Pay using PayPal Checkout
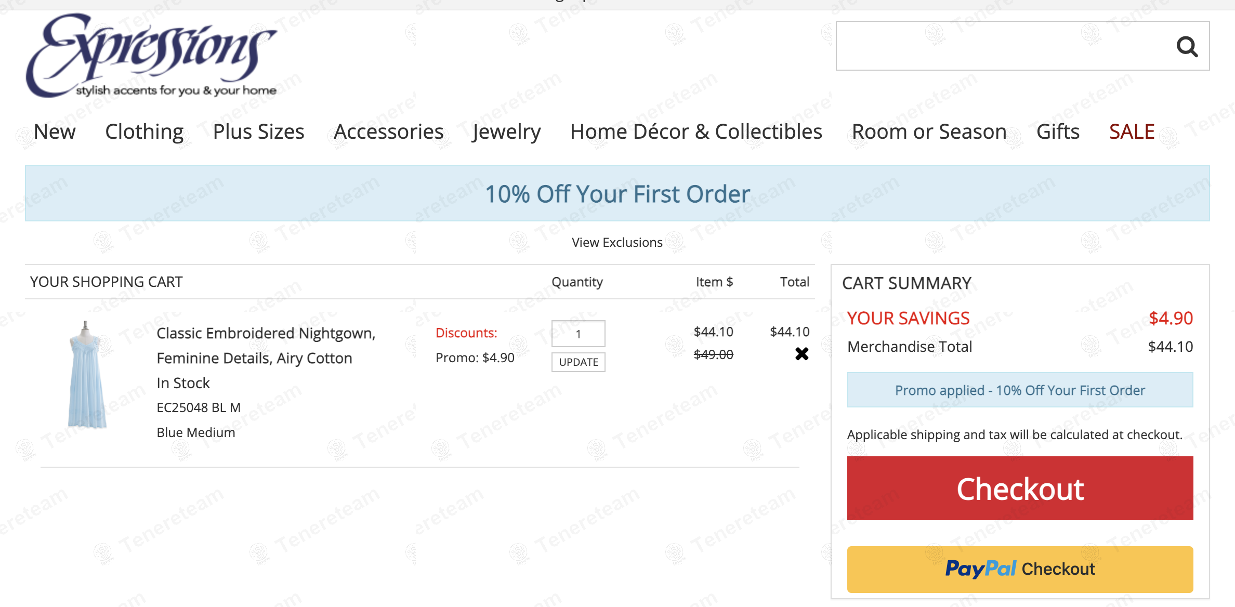Image resolution: width=1235 pixels, height=607 pixels. coord(1020,569)
